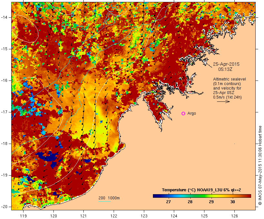Click the temperature colour bar
This screenshot has width=264, height=219.
pyautogui.click(x=202, y=196)
